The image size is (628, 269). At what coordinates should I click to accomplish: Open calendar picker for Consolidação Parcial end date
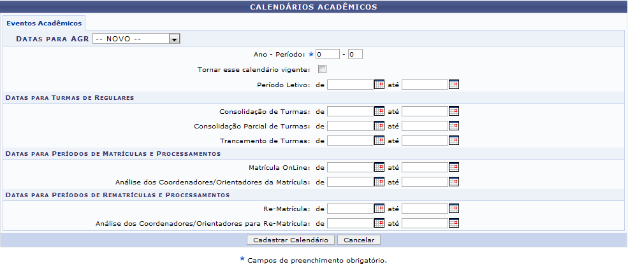pyautogui.click(x=454, y=126)
